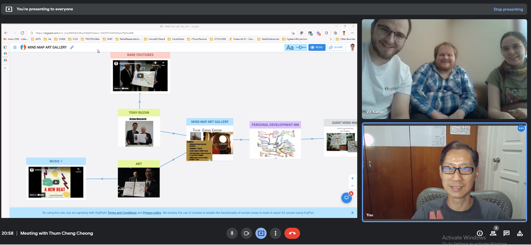Screen dimensions: 531x245
Task: Dismiss the cookie notice banner
Action: (x=352, y=213)
